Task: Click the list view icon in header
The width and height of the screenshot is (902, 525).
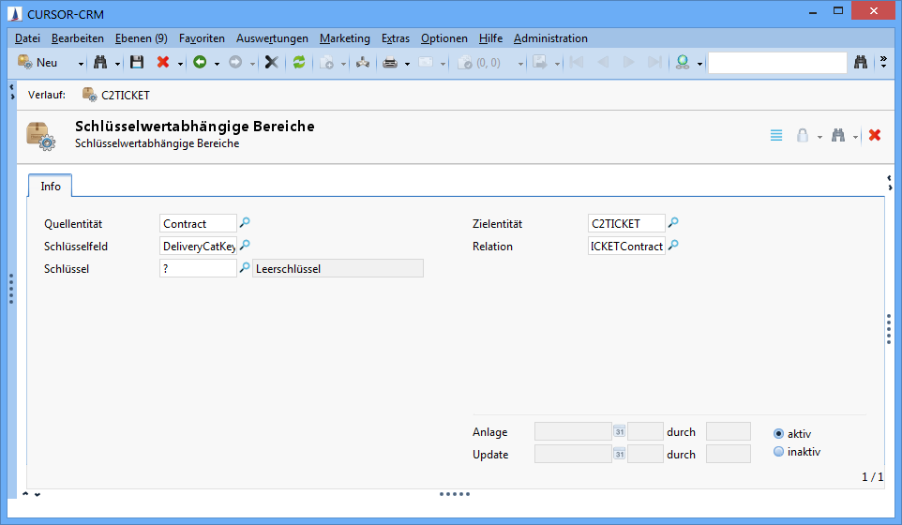Action: click(x=776, y=135)
